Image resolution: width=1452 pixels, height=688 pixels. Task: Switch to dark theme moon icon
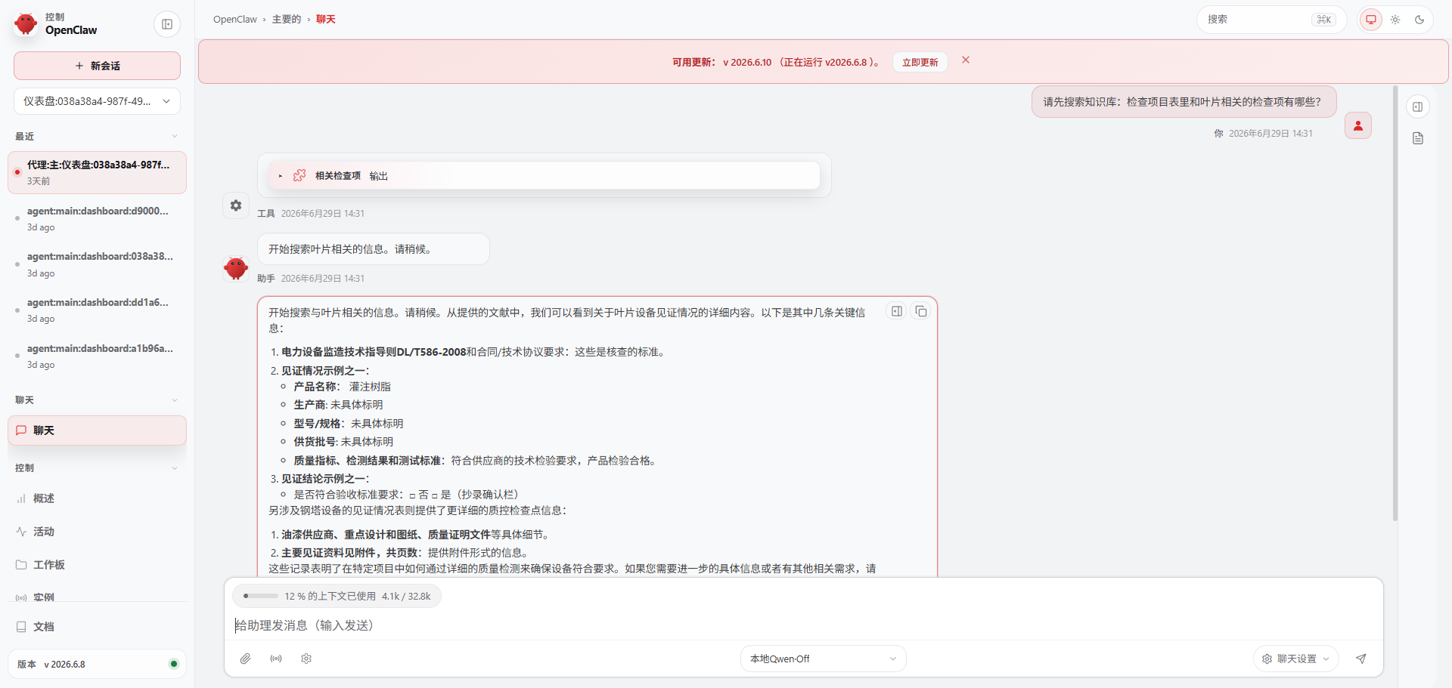[x=1419, y=20]
